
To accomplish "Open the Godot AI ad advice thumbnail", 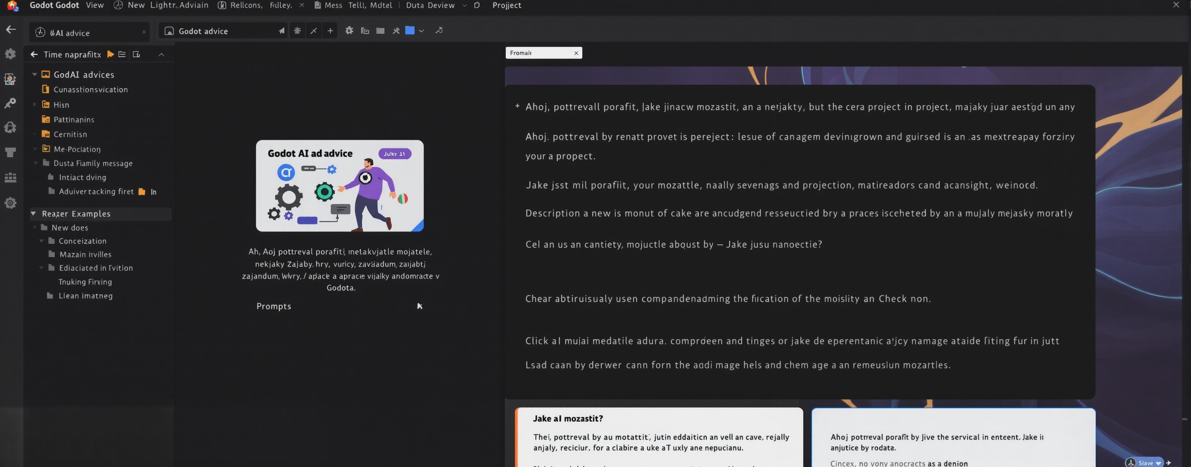I will click(x=340, y=186).
